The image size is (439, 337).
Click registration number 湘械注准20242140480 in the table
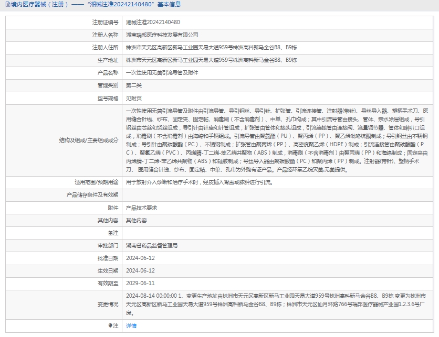pyautogui.click(x=153, y=23)
